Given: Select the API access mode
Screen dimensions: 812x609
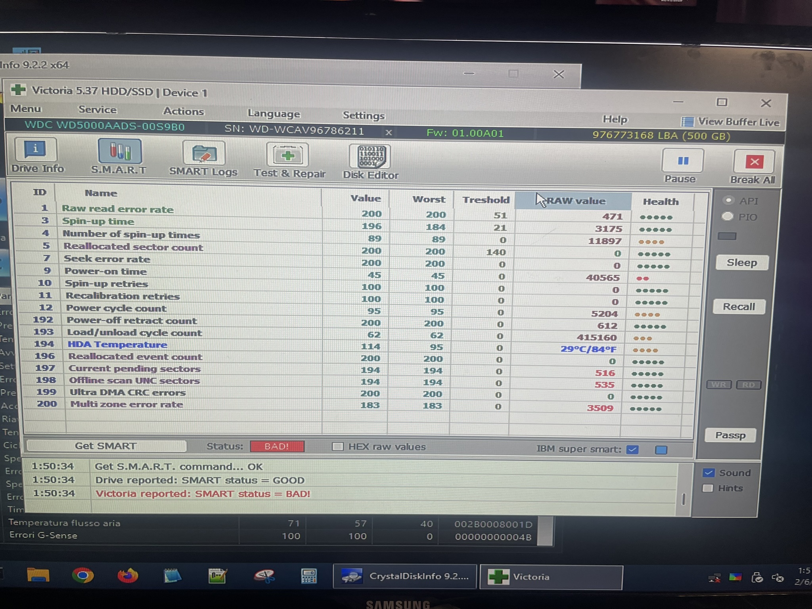Looking at the screenshot, I should coord(729,200).
